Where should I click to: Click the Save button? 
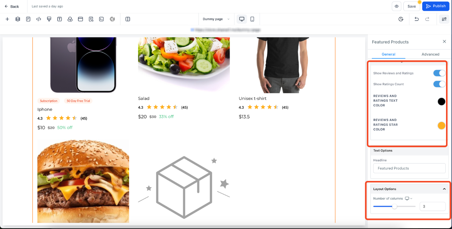[412, 6]
